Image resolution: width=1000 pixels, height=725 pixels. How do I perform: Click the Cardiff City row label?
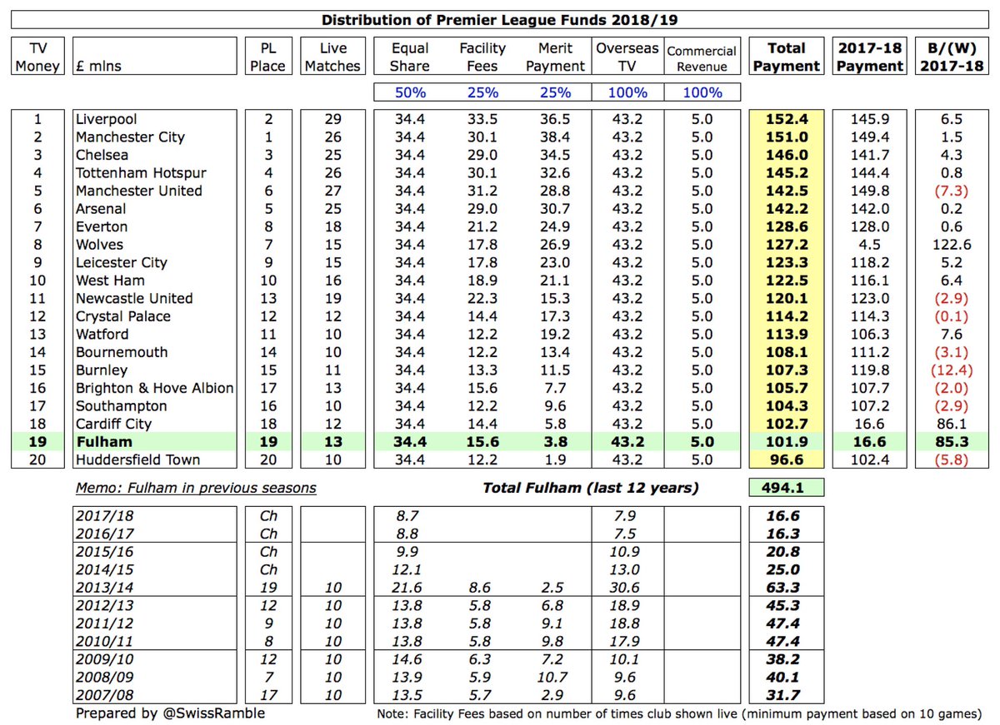[x=114, y=424]
